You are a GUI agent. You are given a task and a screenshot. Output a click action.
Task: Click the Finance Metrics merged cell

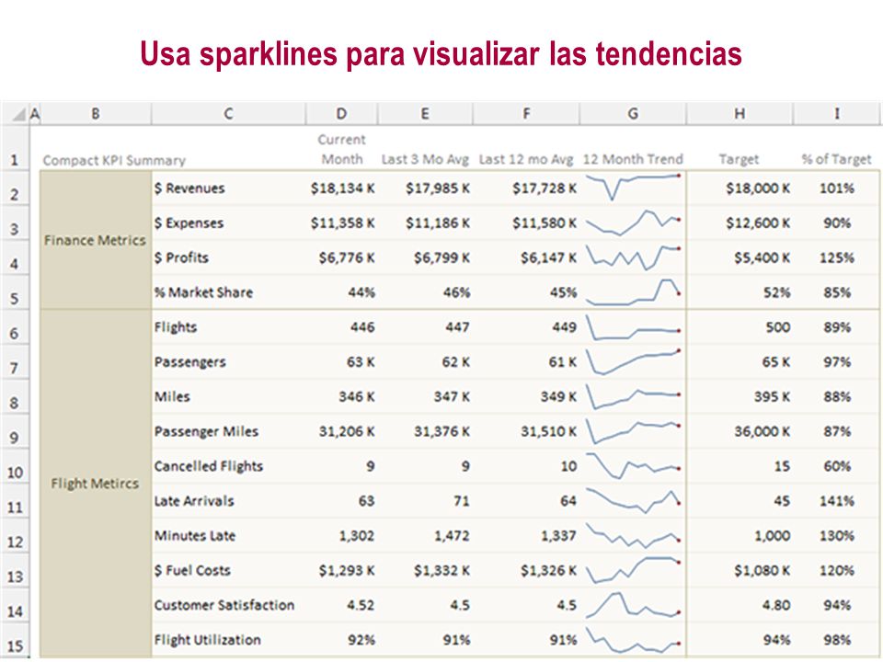click(x=96, y=240)
